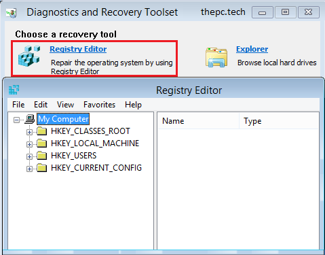Click the Diagnostics and Recovery Toolset title icon
This screenshot has height=255, width=325.
pos(12,13)
